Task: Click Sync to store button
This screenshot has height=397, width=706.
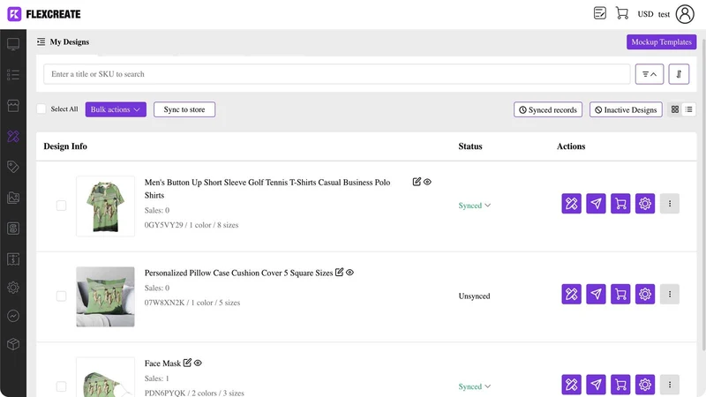Action: point(184,109)
